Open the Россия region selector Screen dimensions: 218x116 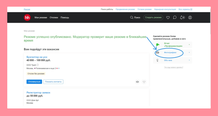[x=27, y=10]
